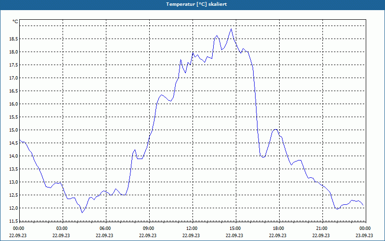Click the 14,5 y-axis label
This screenshot has width=385, height=241.
coord(13,143)
